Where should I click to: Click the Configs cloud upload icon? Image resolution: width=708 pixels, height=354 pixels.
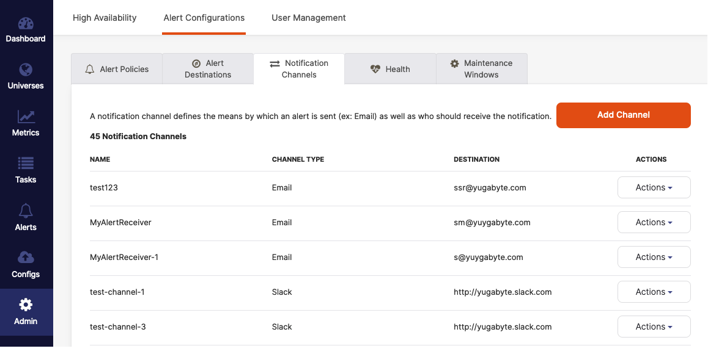26,258
